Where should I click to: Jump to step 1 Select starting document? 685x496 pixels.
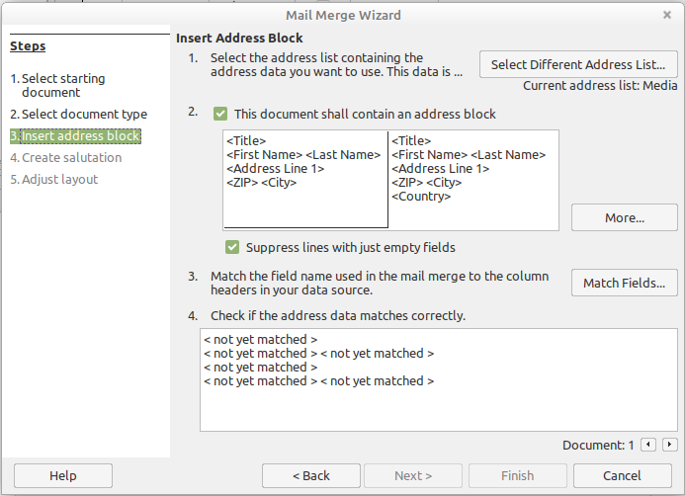tap(57, 85)
